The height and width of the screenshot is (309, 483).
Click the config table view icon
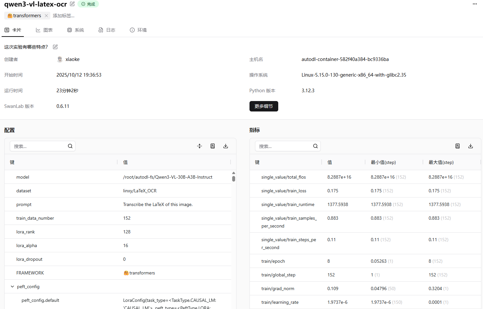click(x=213, y=146)
